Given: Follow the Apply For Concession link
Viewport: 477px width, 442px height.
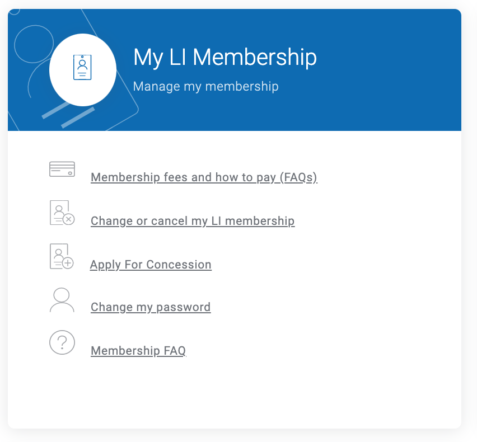Looking at the screenshot, I should [151, 265].
